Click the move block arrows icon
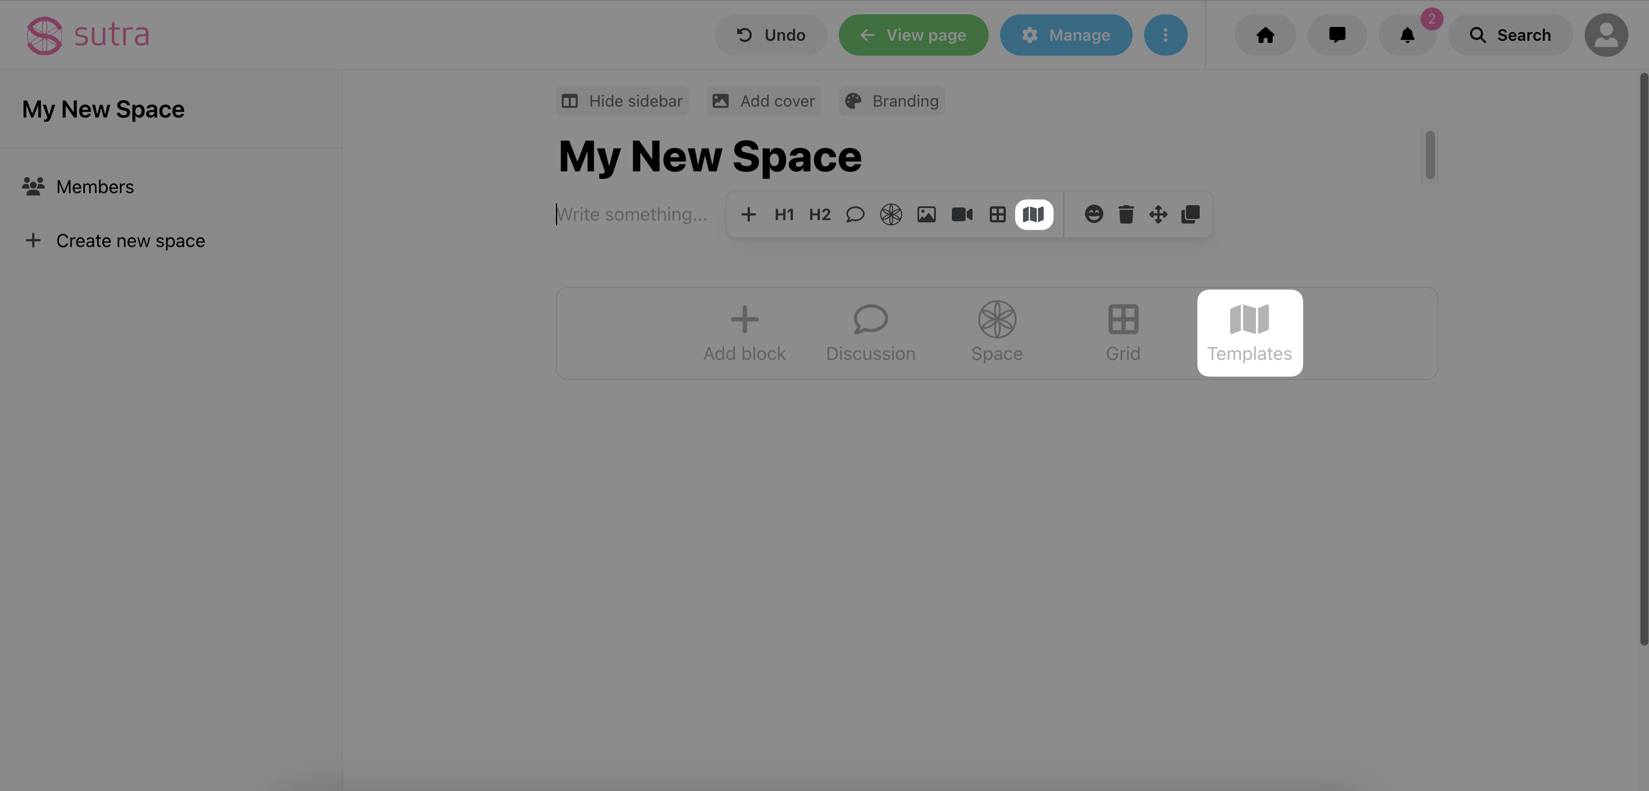The height and width of the screenshot is (791, 1649). click(1158, 214)
